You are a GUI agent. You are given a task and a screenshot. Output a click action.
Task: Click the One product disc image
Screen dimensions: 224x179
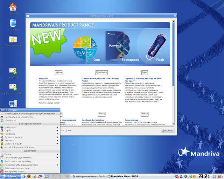click(x=85, y=48)
